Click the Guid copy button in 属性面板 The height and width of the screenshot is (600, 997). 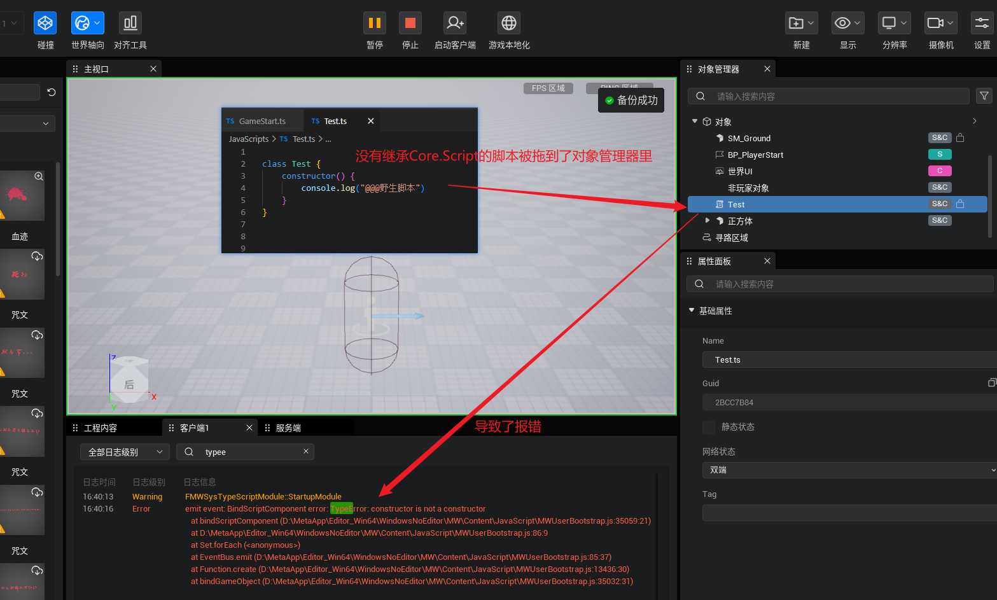(991, 382)
